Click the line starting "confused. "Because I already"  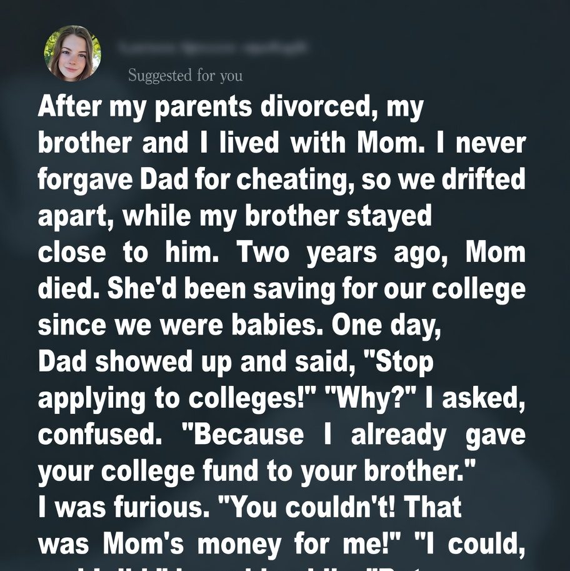point(281,435)
